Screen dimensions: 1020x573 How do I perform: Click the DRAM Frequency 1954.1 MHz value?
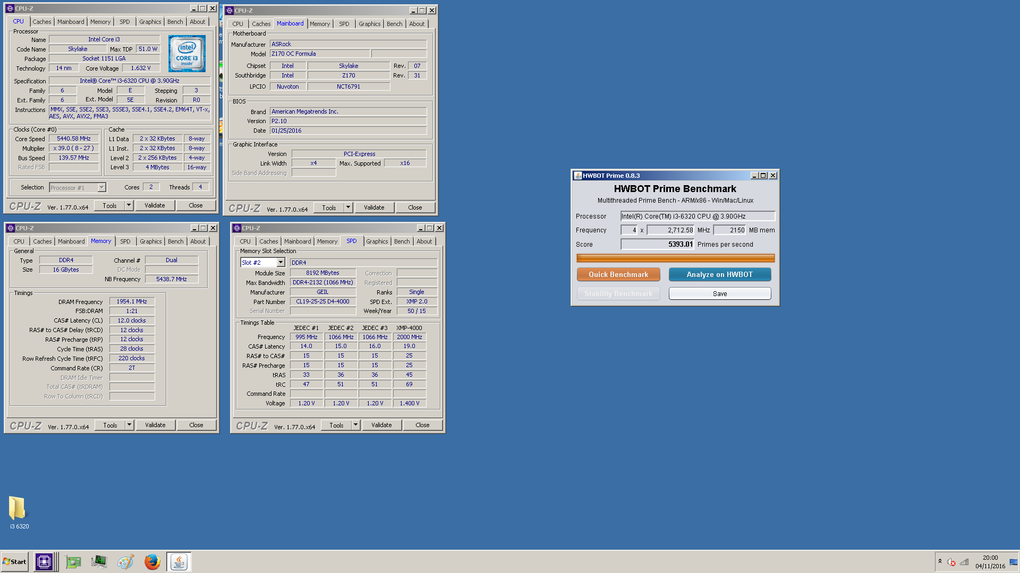(132, 301)
